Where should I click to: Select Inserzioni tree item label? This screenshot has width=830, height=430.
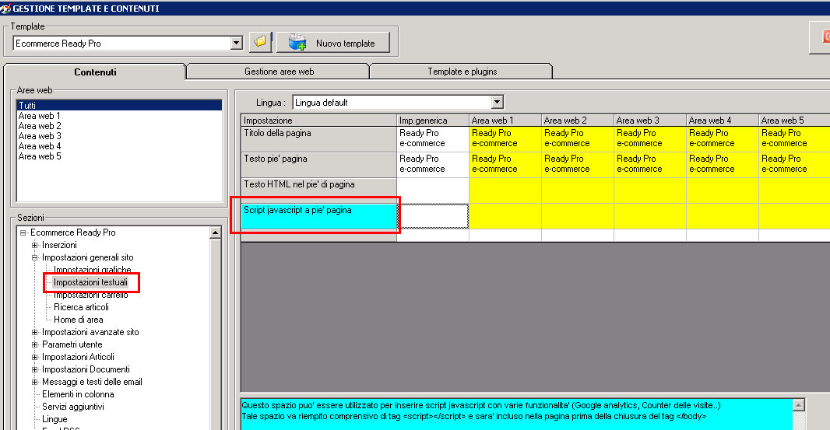(x=59, y=245)
